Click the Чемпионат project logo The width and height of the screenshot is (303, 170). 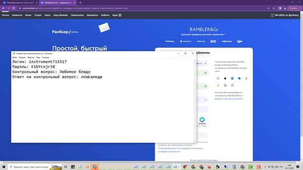tap(186, 41)
